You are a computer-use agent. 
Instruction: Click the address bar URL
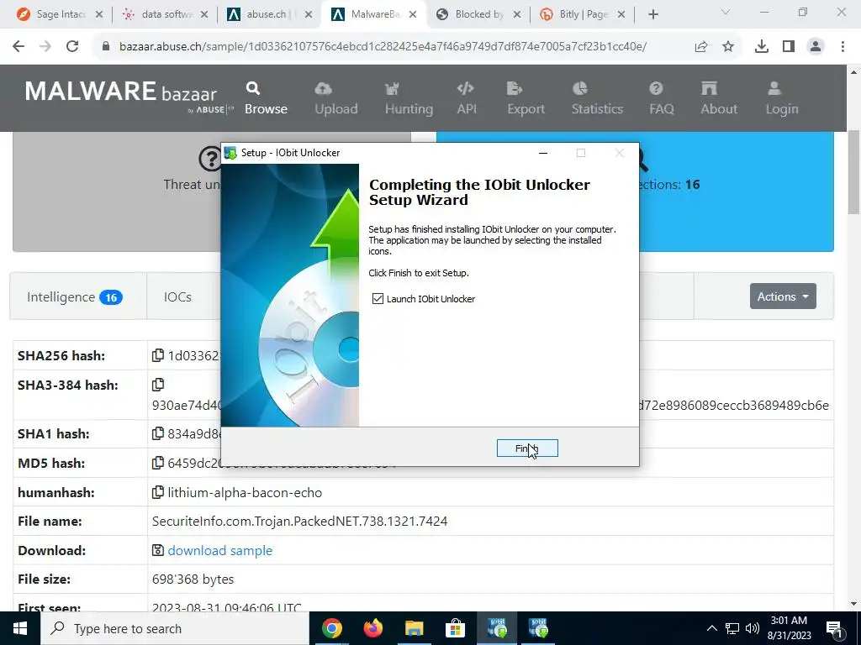(383, 46)
